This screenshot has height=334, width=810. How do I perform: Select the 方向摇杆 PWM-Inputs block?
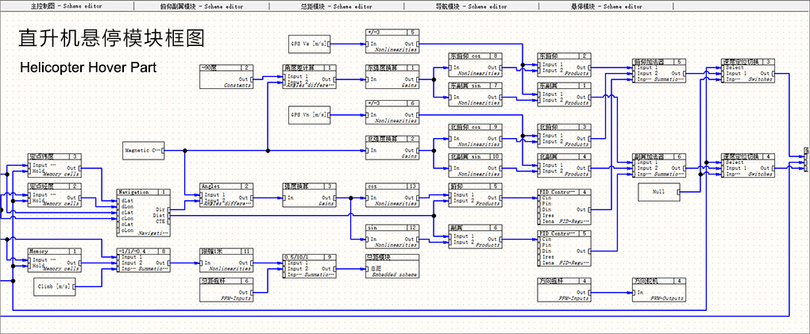564,289
